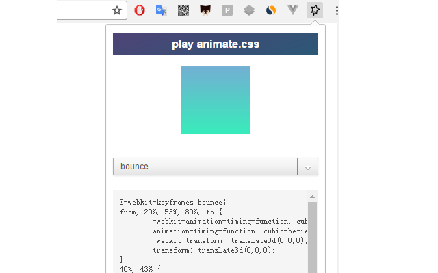Viewport: 438px width, 273px height.
Task: Open the Google Translate extension icon
Action: coord(162,11)
